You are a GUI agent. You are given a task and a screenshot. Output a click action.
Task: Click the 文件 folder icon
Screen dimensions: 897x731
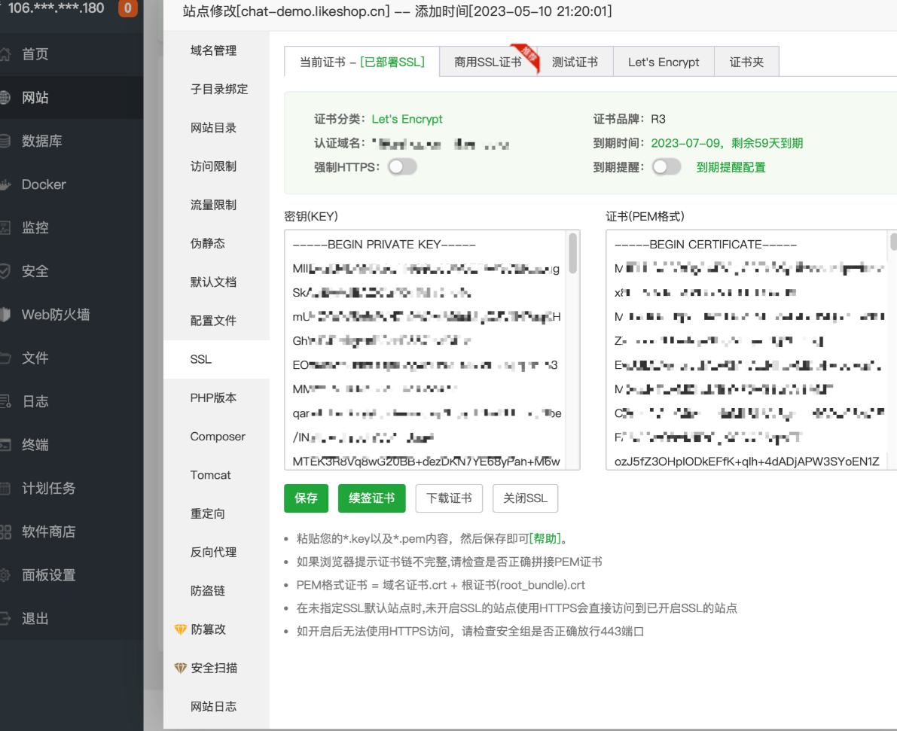point(5,358)
